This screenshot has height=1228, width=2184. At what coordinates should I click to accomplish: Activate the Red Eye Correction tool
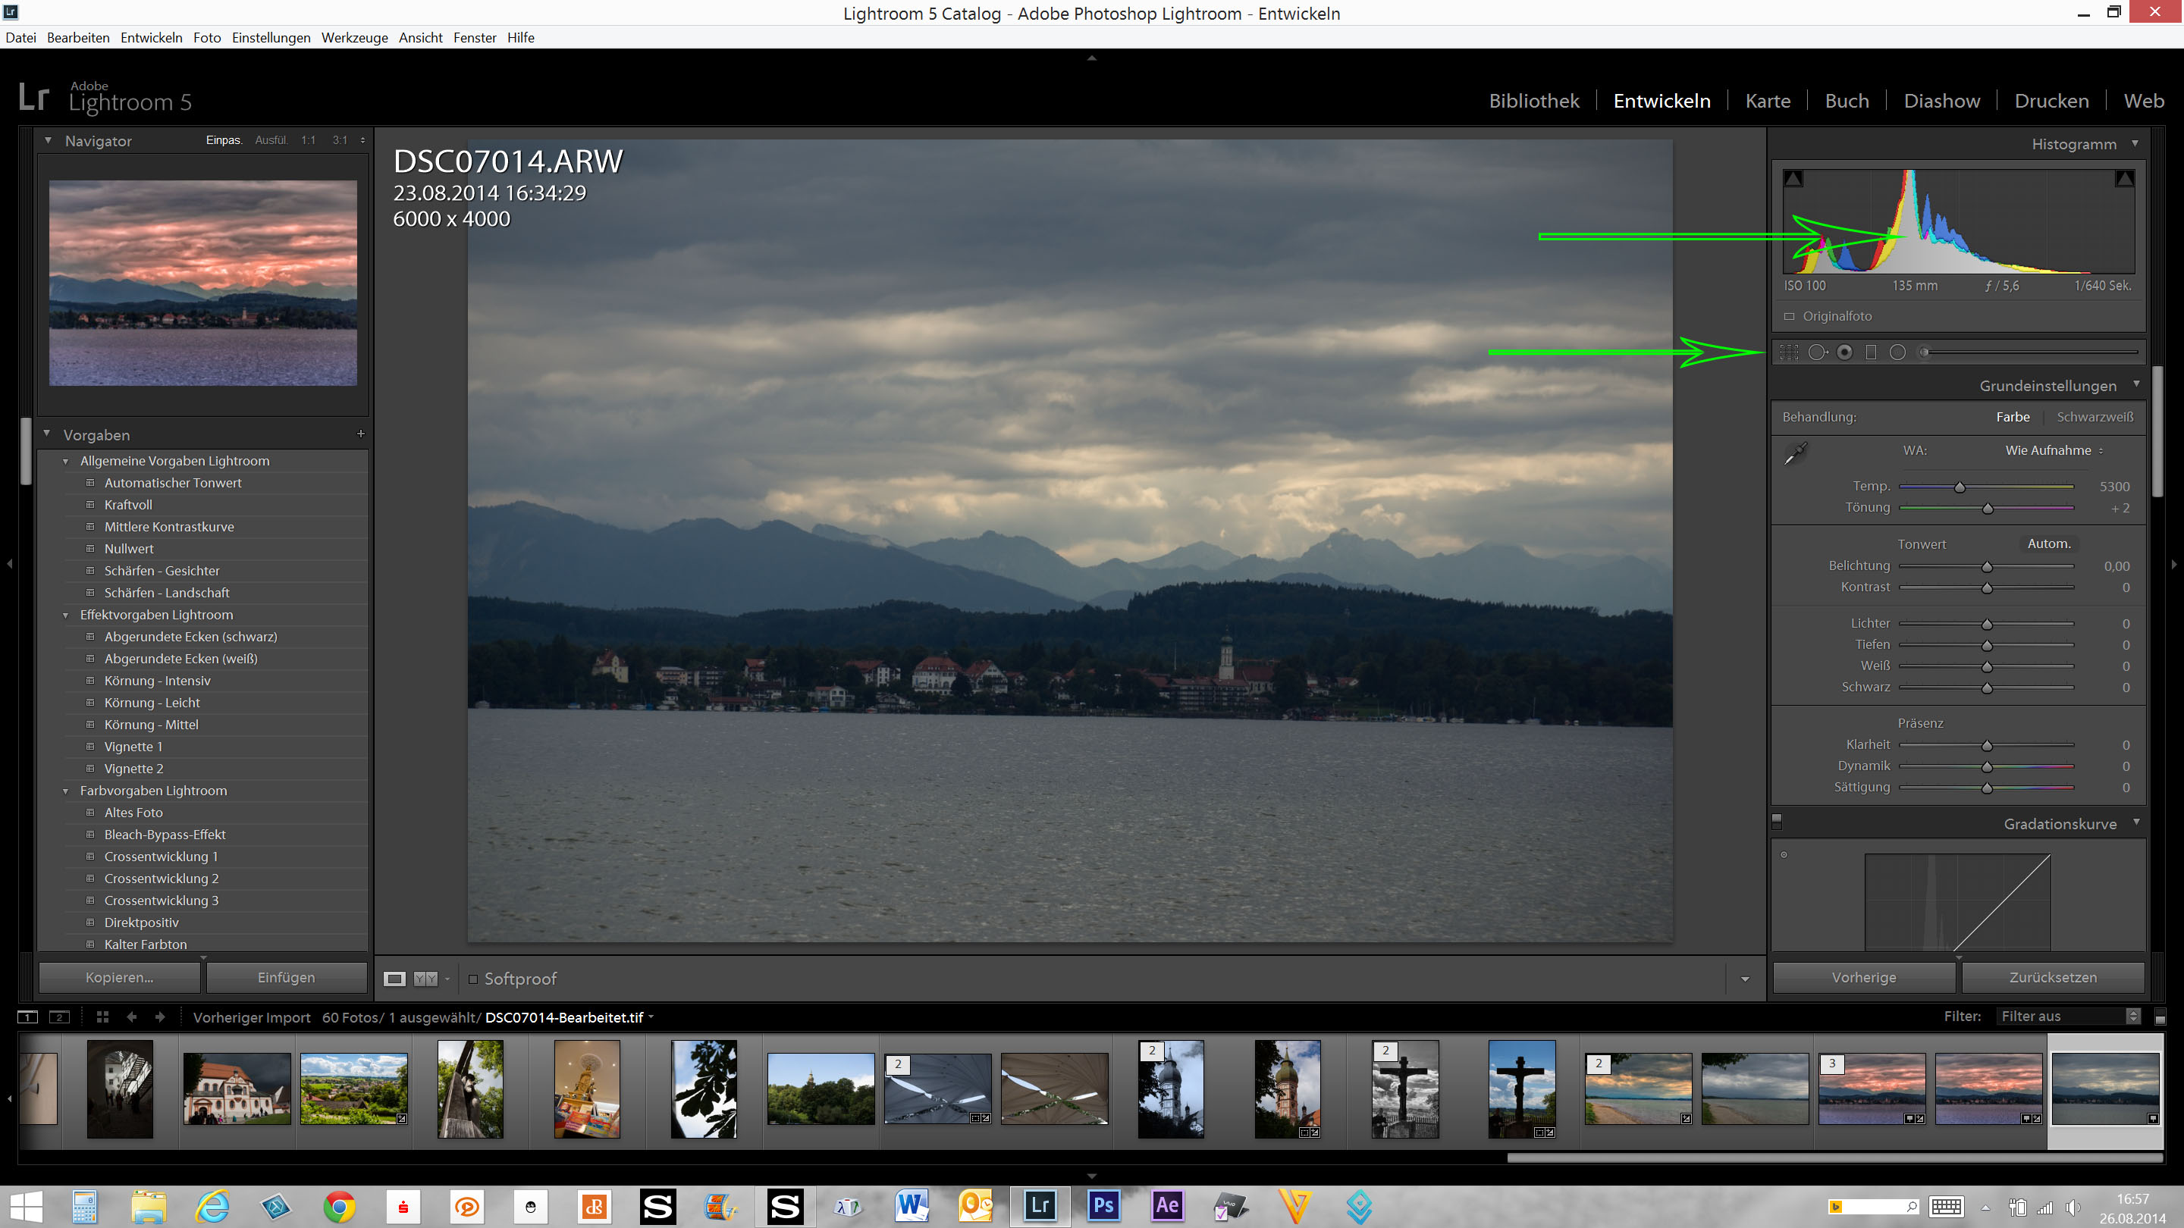coord(1845,352)
